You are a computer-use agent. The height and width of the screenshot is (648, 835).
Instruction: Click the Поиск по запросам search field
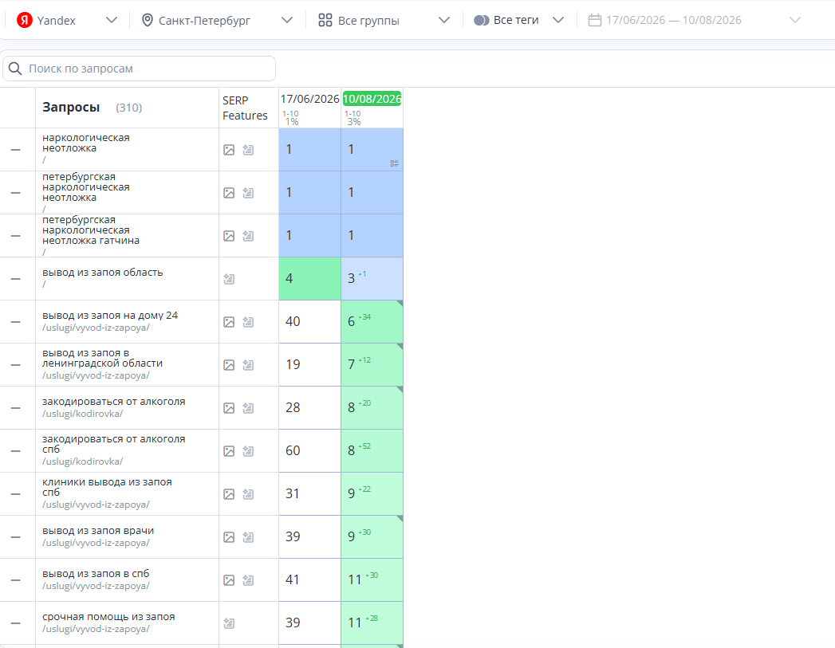[x=139, y=69]
